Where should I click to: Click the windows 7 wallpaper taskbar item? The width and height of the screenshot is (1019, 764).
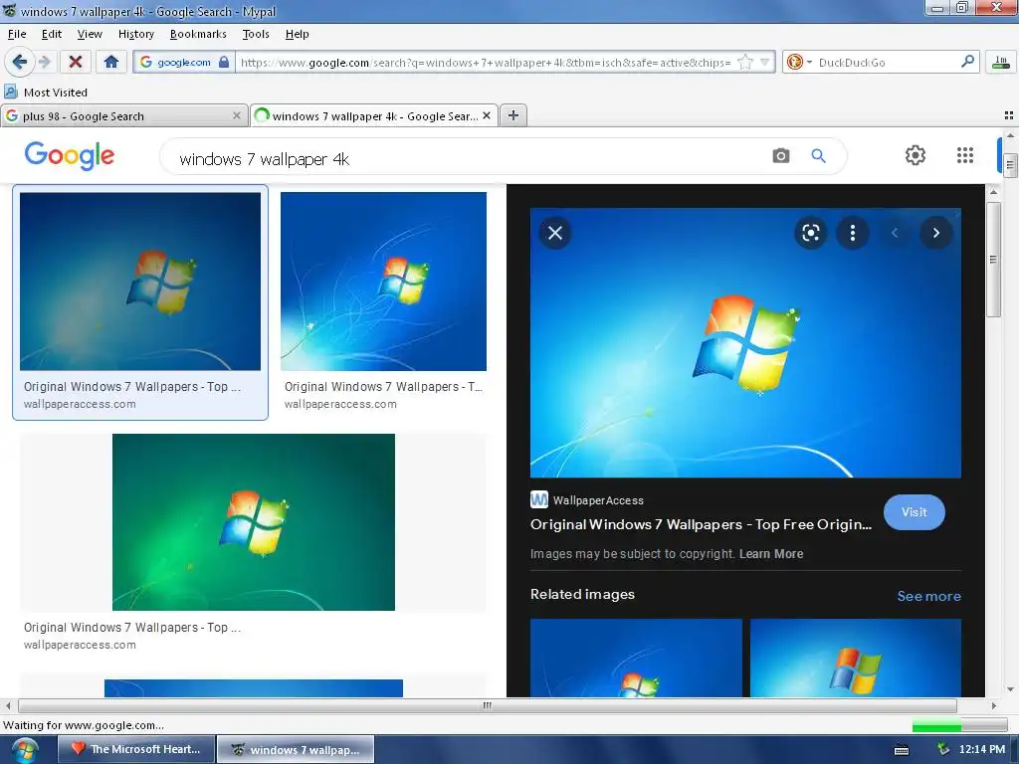(x=295, y=749)
